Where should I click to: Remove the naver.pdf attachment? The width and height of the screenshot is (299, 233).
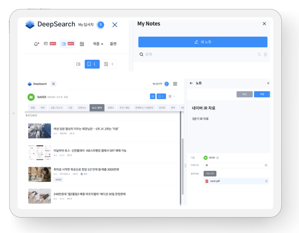click(266, 181)
